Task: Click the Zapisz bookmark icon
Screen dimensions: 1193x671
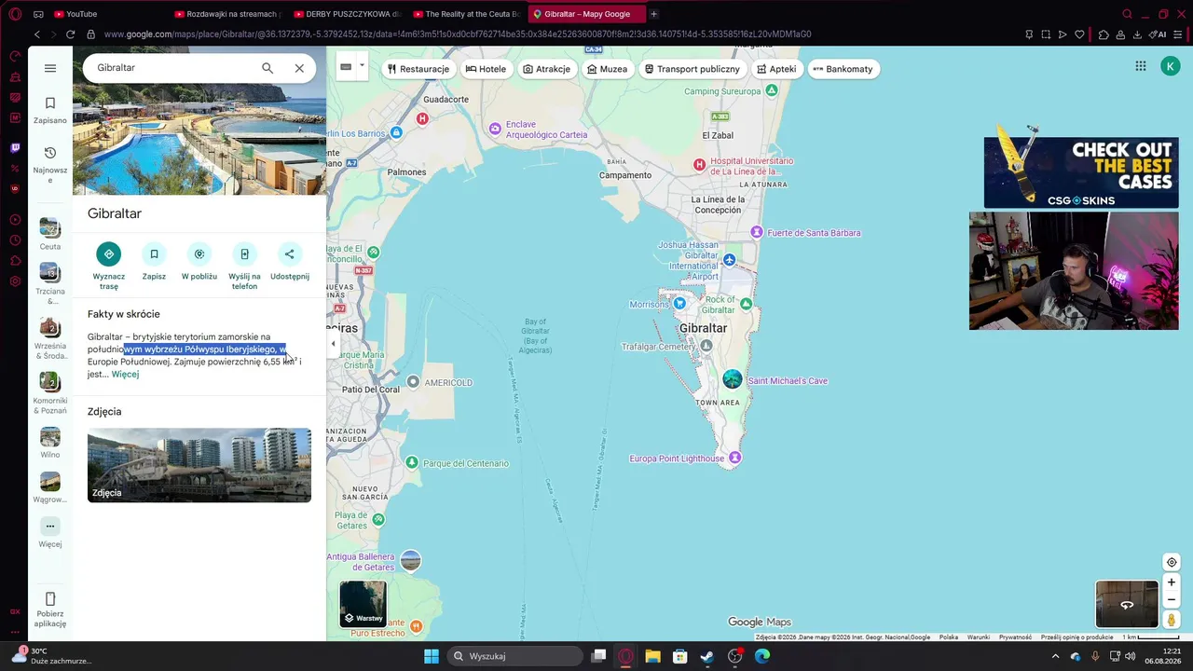Action: pyautogui.click(x=154, y=253)
